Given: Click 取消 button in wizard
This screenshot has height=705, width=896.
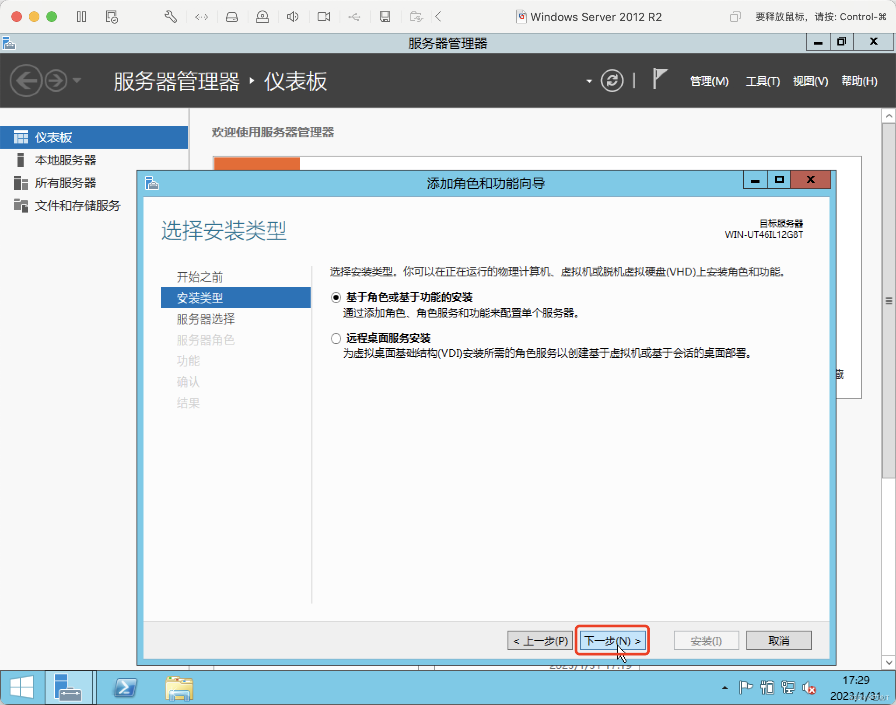Looking at the screenshot, I should point(779,641).
